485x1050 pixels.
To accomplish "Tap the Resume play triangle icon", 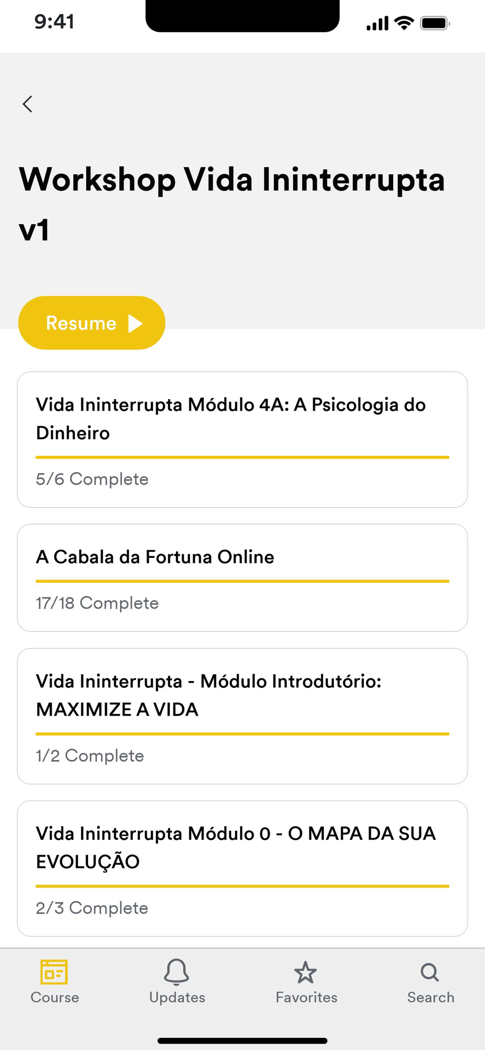I will click(x=135, y=323).
